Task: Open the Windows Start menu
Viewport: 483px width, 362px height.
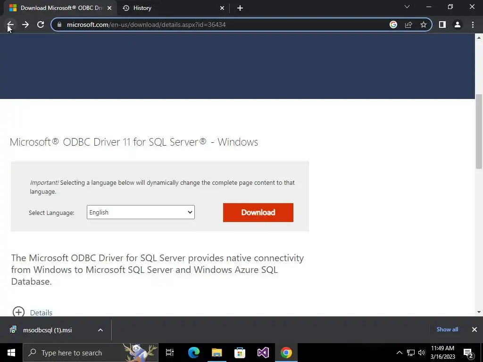Action: coord(11,353)
